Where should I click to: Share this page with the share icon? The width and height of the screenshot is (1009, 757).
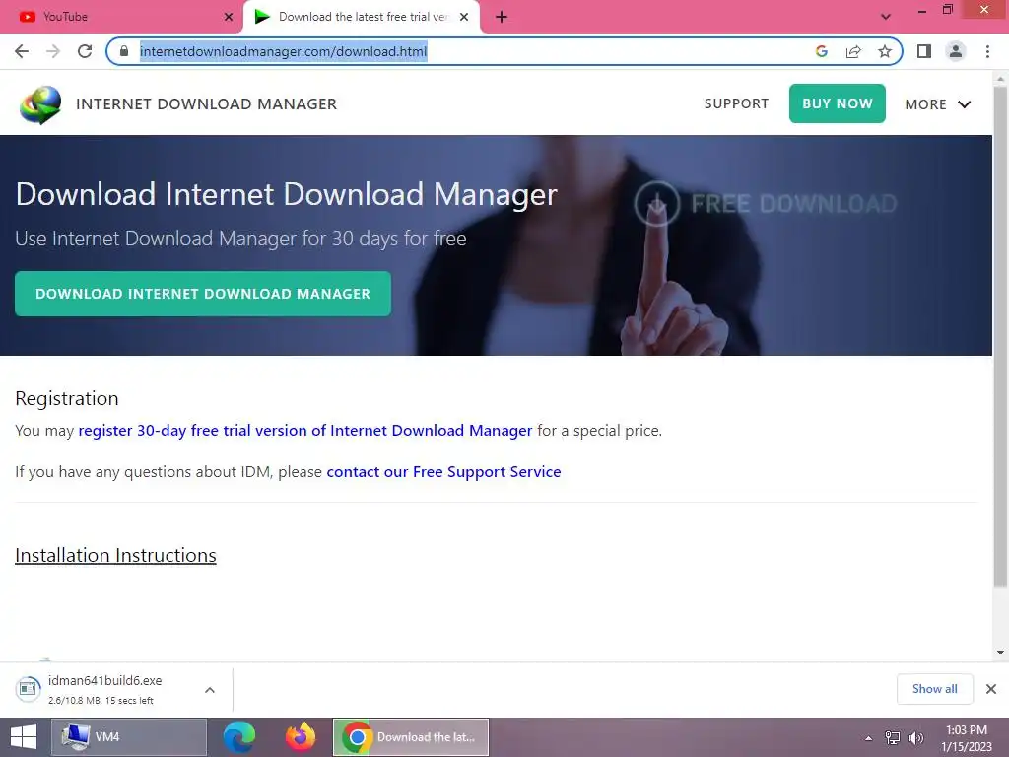[x=853, y=51]
